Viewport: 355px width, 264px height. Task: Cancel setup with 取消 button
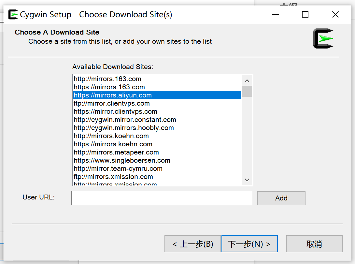314,244
